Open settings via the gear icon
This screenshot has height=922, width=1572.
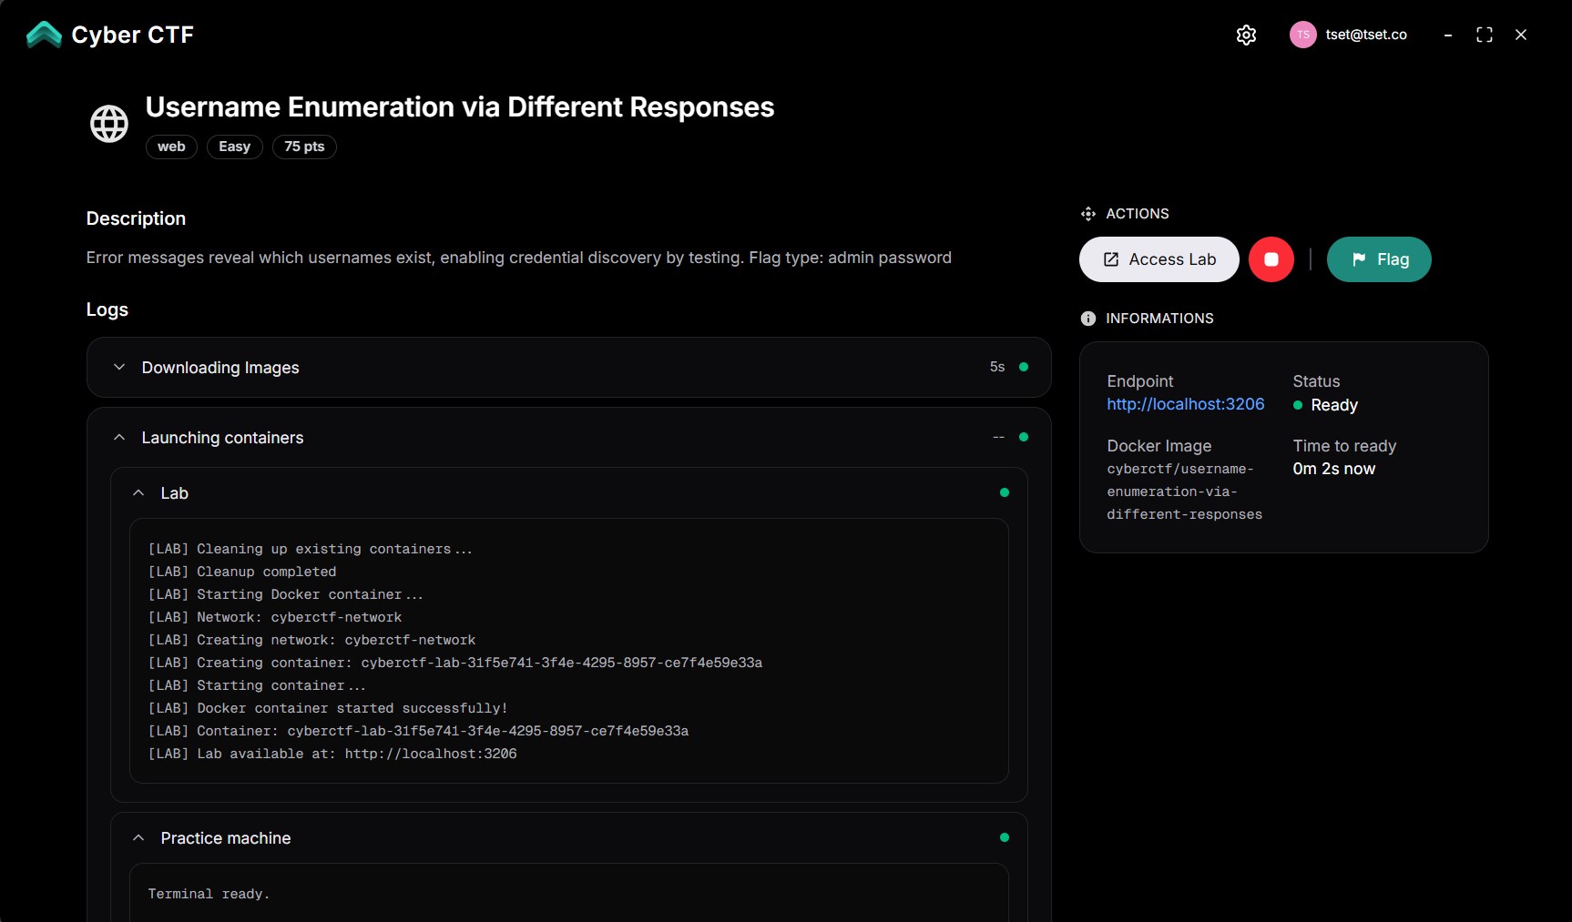click(1246, 35)
